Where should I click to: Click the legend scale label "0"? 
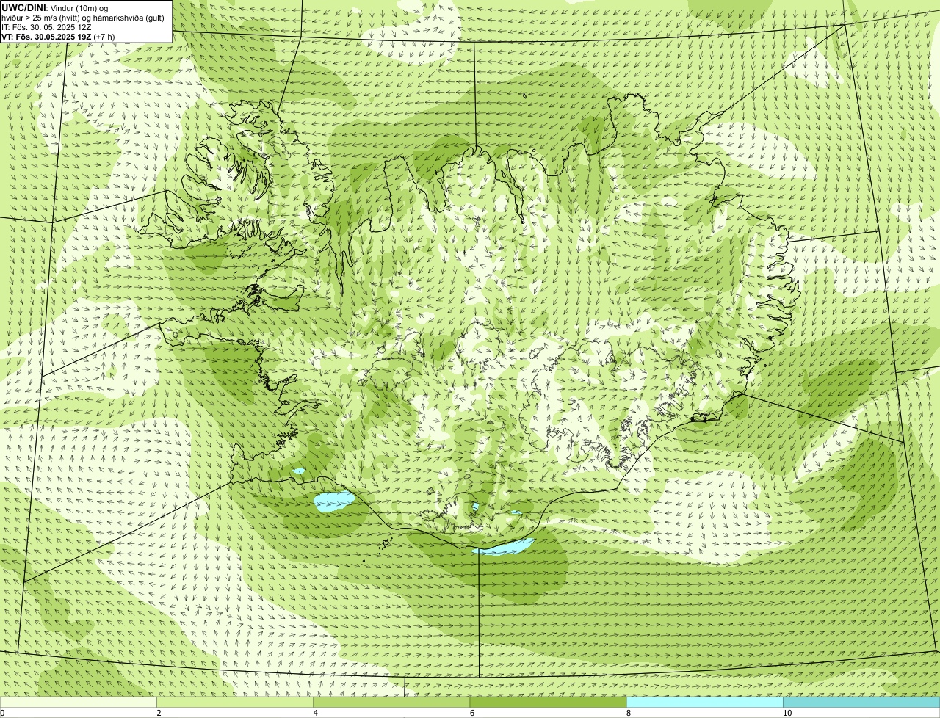pos(3,713)
